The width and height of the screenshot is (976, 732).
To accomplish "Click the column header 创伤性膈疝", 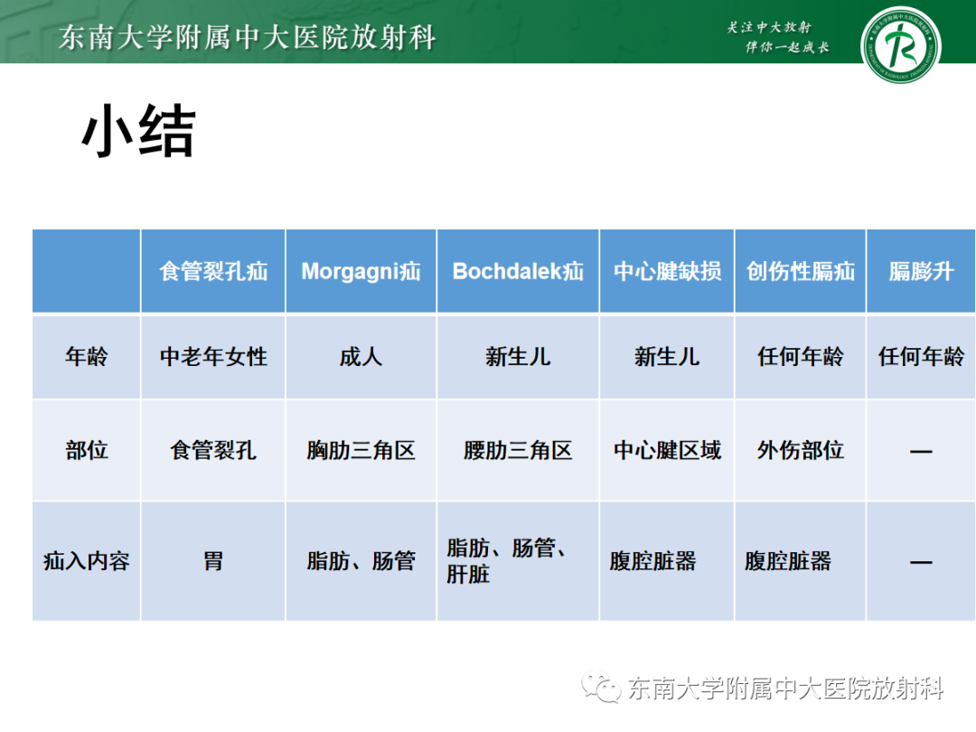I will [801, 271].
